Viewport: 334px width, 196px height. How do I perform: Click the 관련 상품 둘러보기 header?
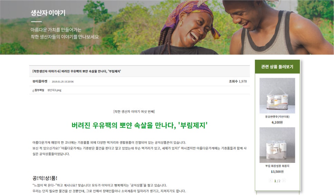[277, 67]
